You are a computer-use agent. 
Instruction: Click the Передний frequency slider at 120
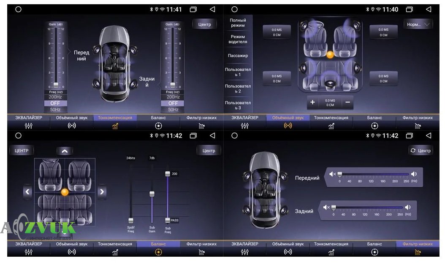tap(371, 174)
